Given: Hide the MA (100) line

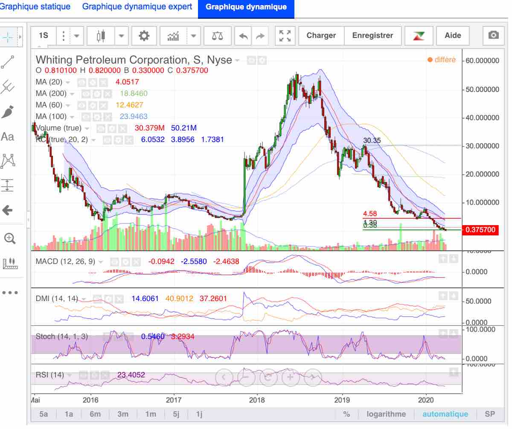Looking at the screenshot, I should (86, 116).
